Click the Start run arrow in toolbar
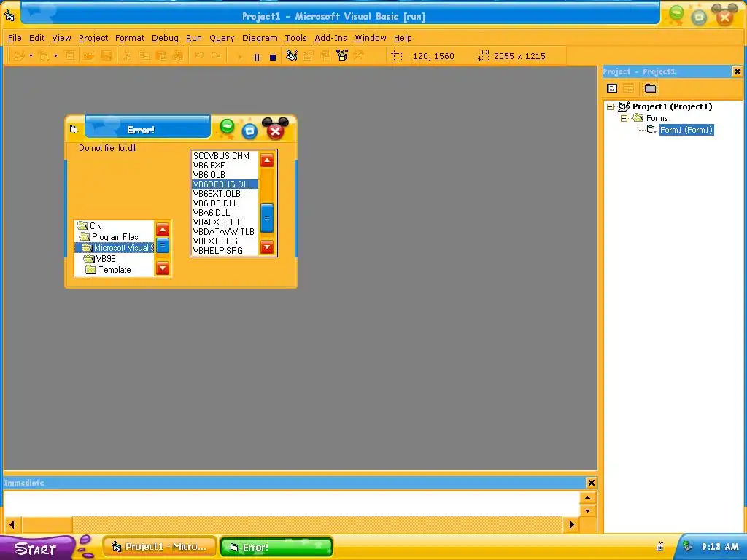Viewport: 747px width, 560px height. [x=239, y=57]
